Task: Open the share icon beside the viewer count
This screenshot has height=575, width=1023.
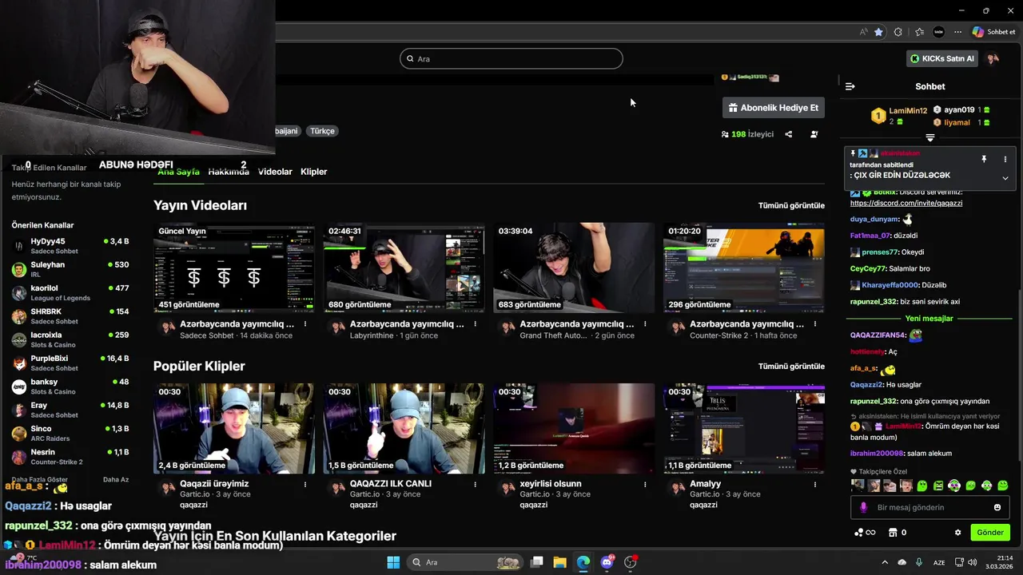Action: pos(788,134)
